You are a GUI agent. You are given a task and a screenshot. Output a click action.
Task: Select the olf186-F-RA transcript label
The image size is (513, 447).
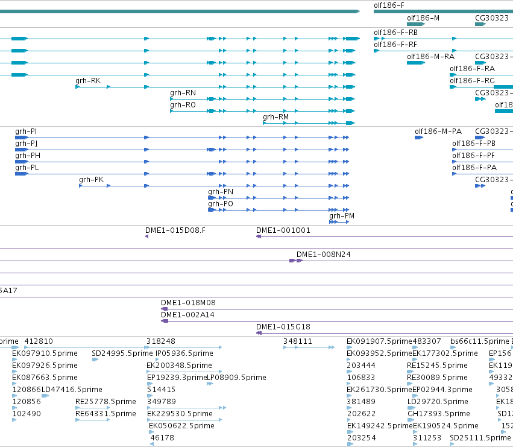pos(472,69)
